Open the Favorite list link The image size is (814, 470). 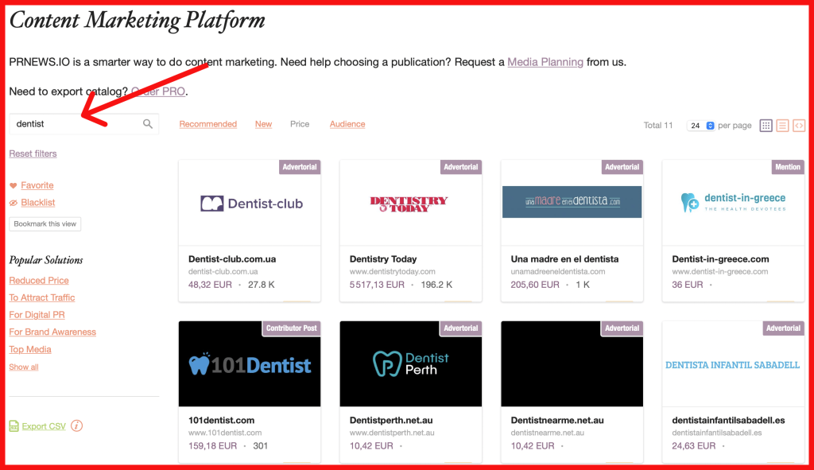point(37,185)
